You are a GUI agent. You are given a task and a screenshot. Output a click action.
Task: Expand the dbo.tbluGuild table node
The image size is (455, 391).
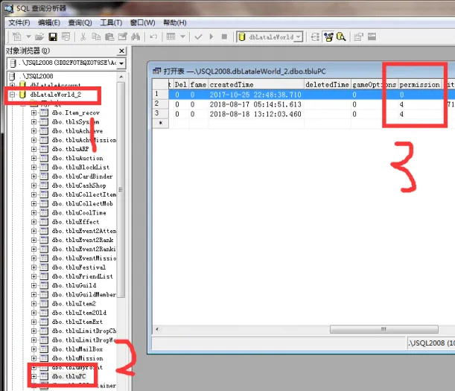coord(34,286)
